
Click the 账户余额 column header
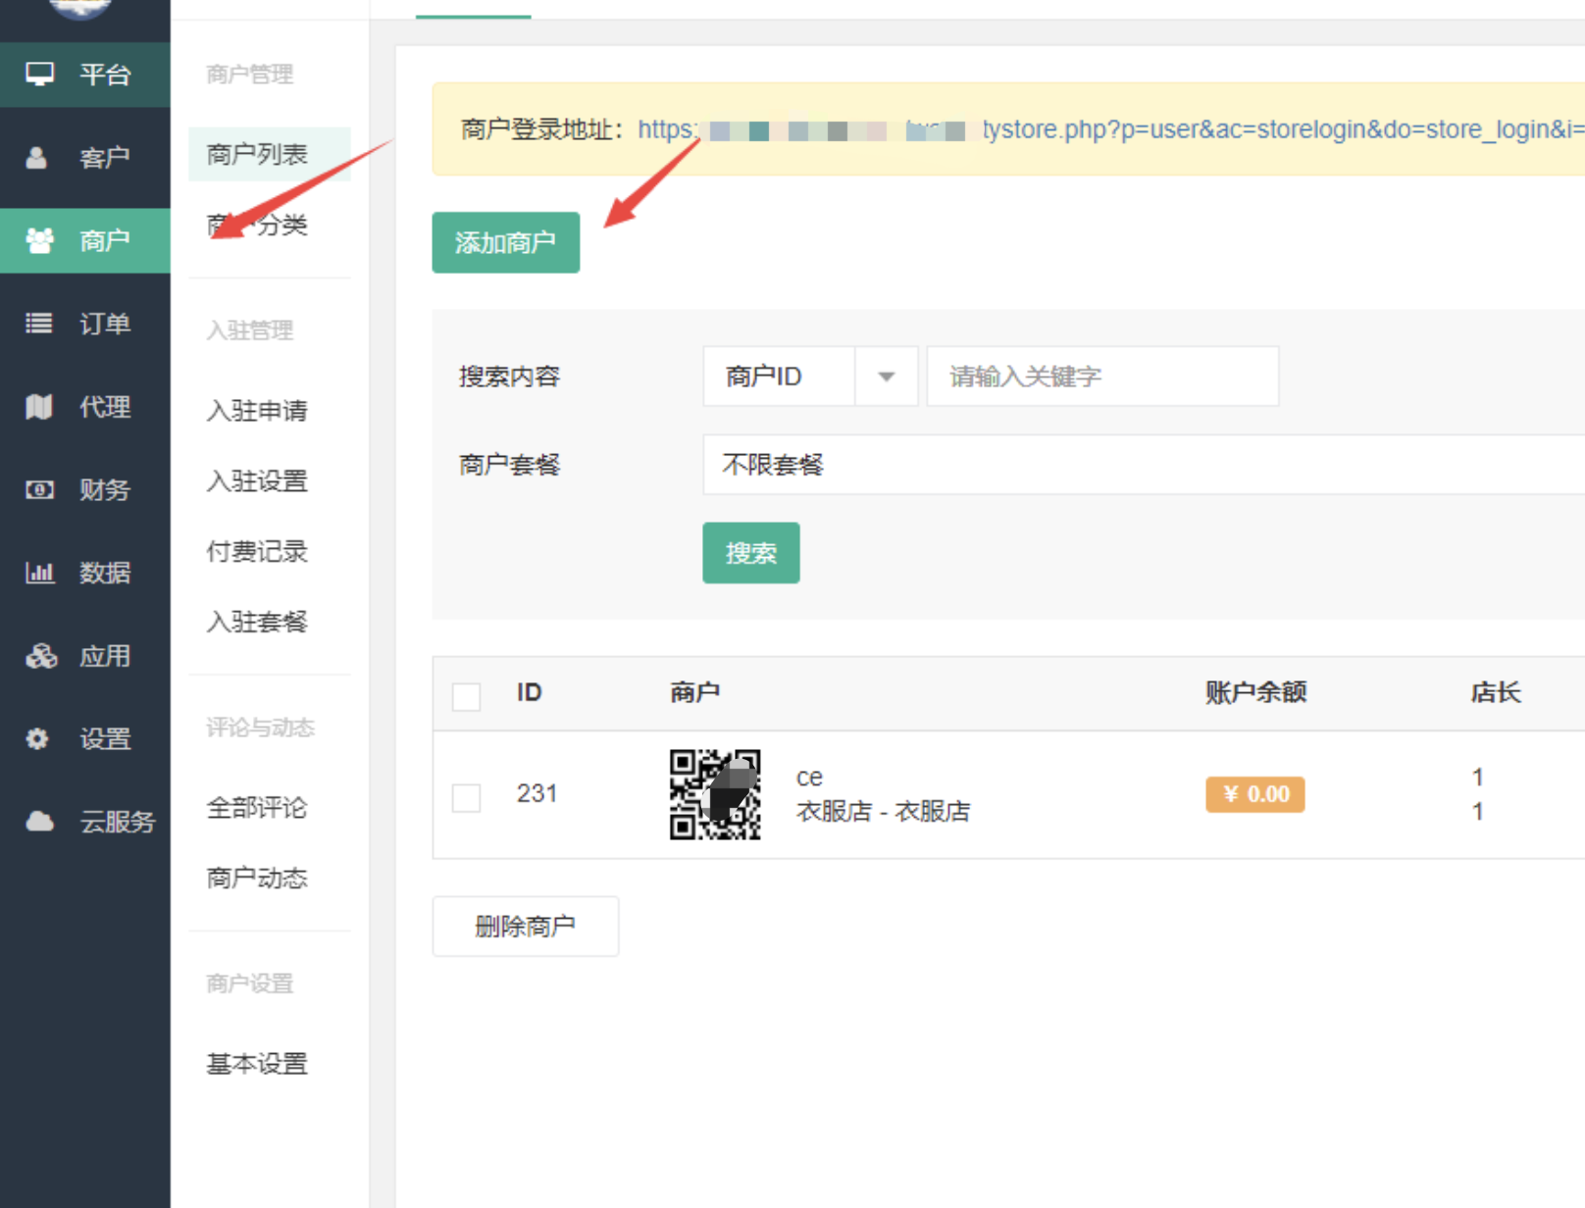tap(1255, 692)
